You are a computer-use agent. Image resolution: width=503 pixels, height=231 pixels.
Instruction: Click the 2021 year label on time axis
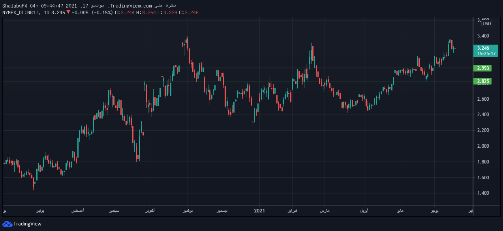click(x=259, y=211)
